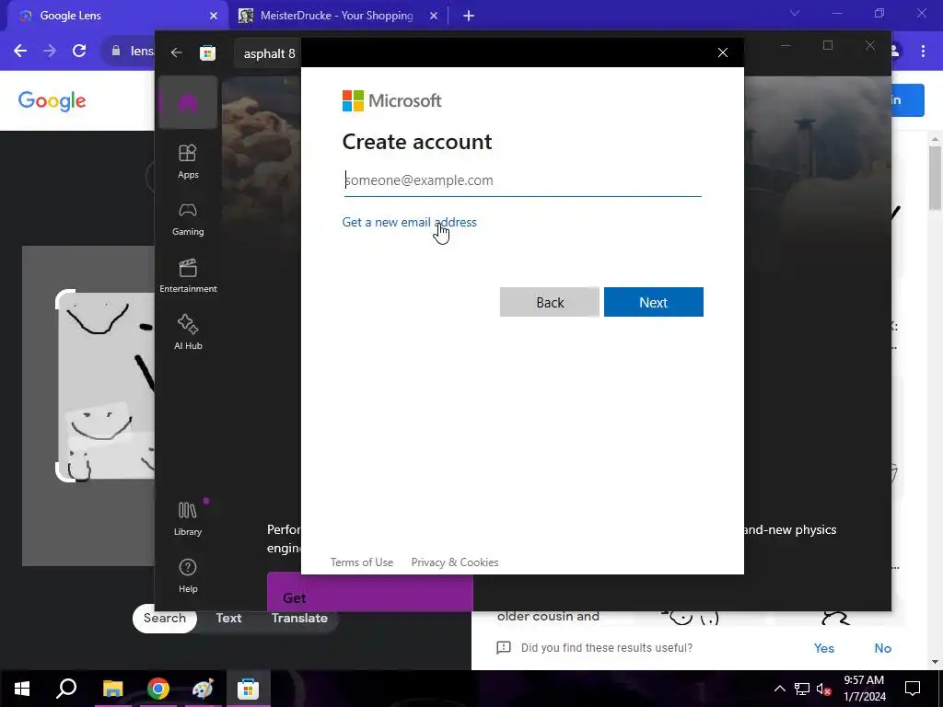This screenshot has height=707, width=943.
Task: Click the network tray icon
Action: pos(802,689)
